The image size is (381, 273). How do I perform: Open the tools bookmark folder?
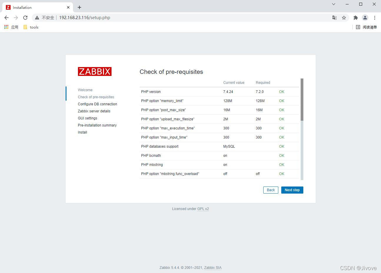point(31,27)
